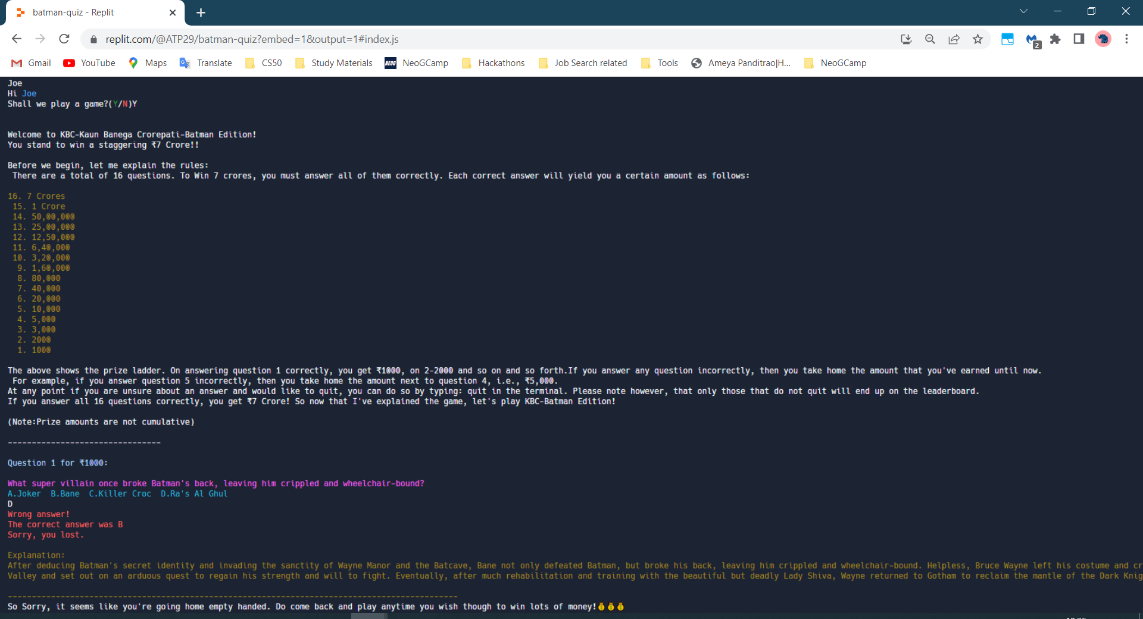Click the 'B.Bane' answer option
1143x619 pixels.
(65, 494)
